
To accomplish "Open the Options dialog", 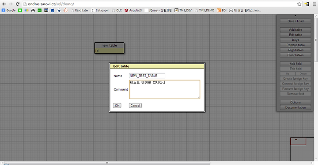I will click(295, 102).
